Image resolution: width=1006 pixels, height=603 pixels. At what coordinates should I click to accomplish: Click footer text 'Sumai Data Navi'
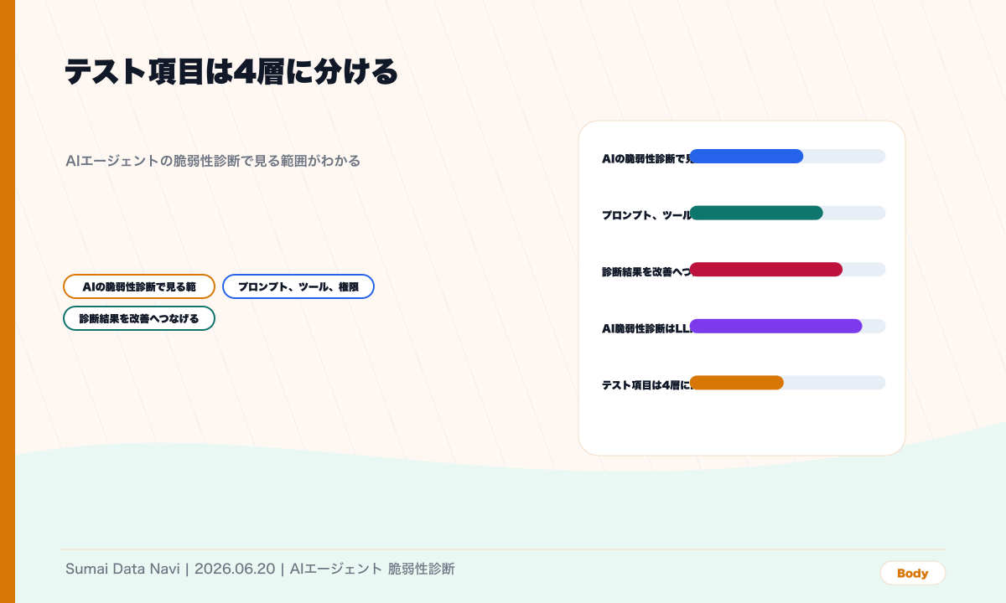point(122,569)
